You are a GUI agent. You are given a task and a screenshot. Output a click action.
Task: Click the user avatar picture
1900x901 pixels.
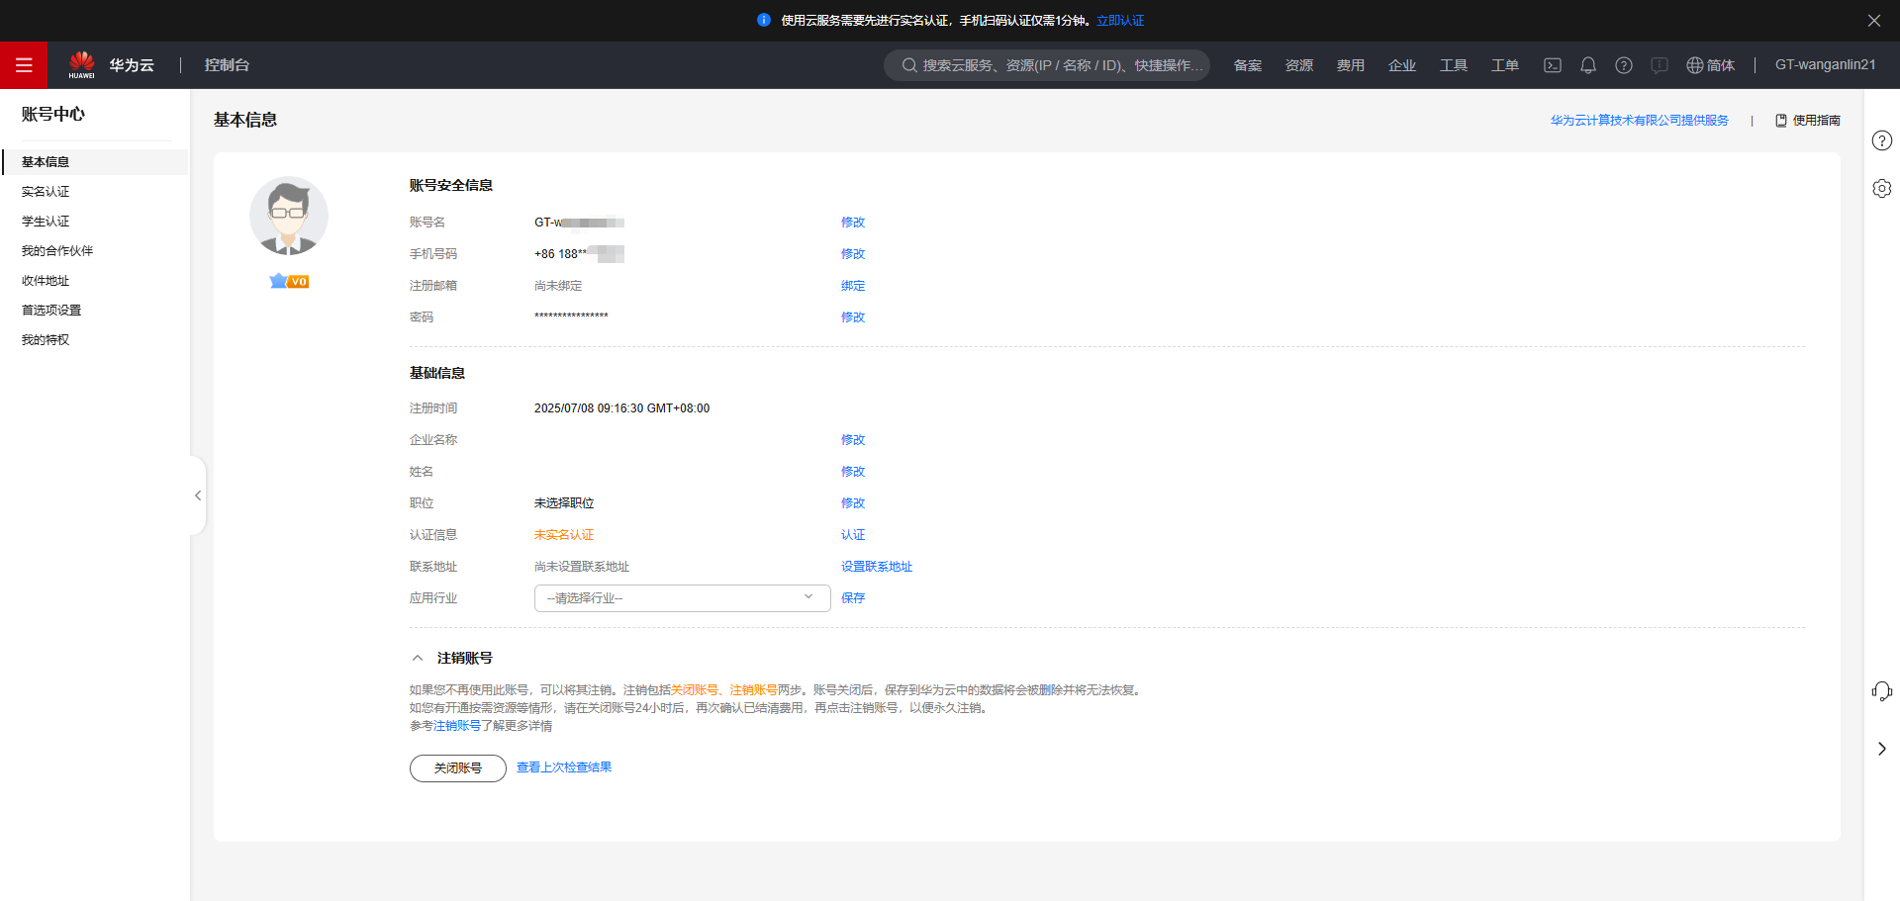pos(288,217)
